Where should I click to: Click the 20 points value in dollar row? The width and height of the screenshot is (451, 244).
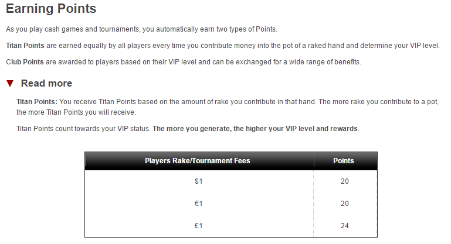click(x=345, y=181)
